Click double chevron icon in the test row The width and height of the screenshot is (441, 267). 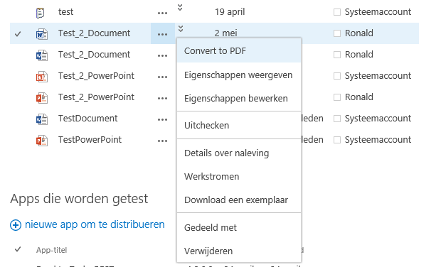(180, 7)
